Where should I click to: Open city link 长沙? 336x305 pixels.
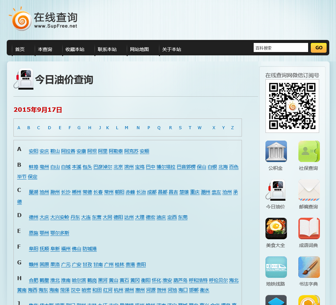(x=66, y=192)
